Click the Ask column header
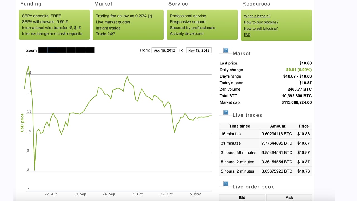Screen dimensions: 357x201 coord(289,198)
